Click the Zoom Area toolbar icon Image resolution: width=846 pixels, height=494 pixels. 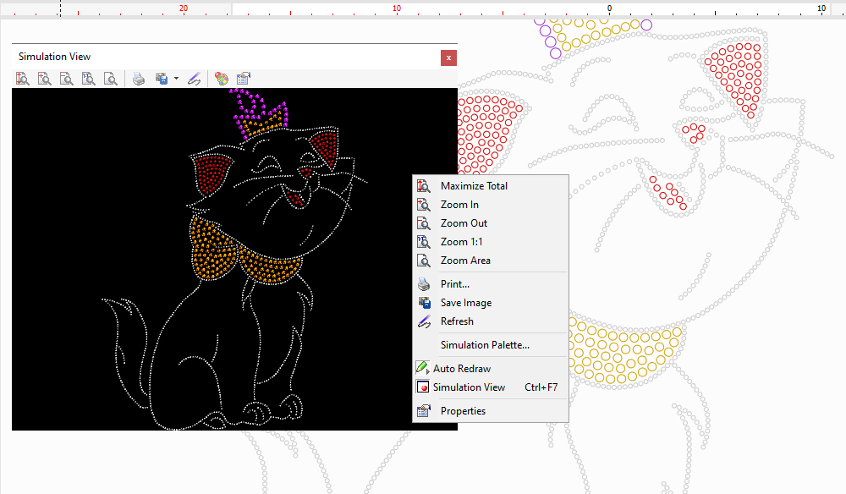[111, 79]
